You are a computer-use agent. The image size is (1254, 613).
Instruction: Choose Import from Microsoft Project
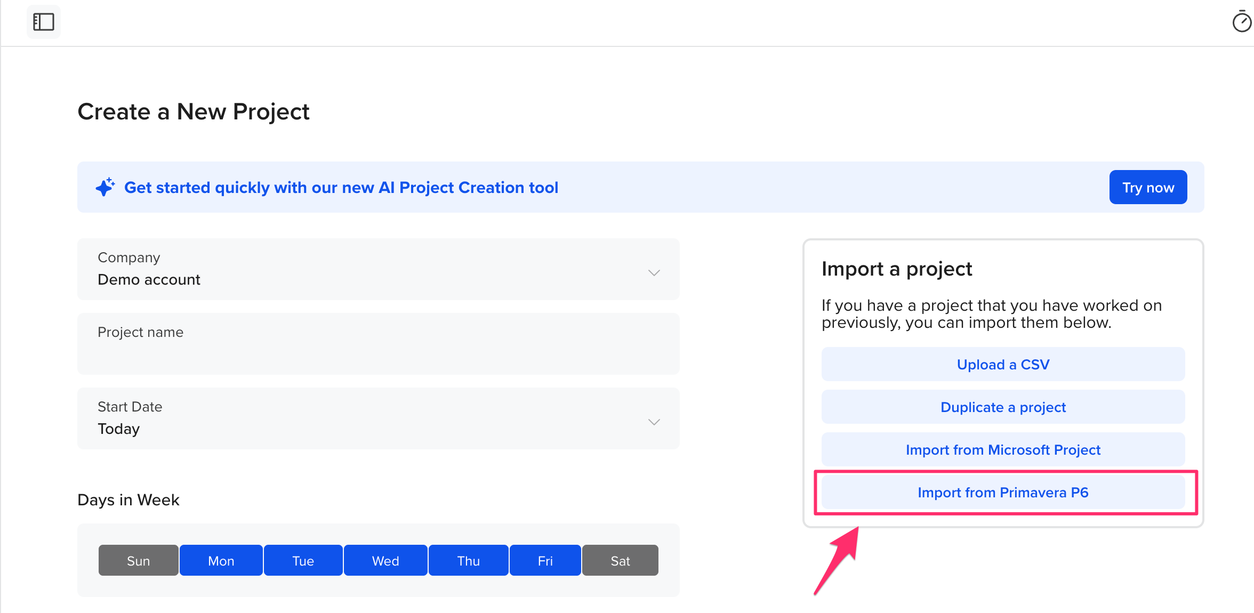[x=1003, y=449]
